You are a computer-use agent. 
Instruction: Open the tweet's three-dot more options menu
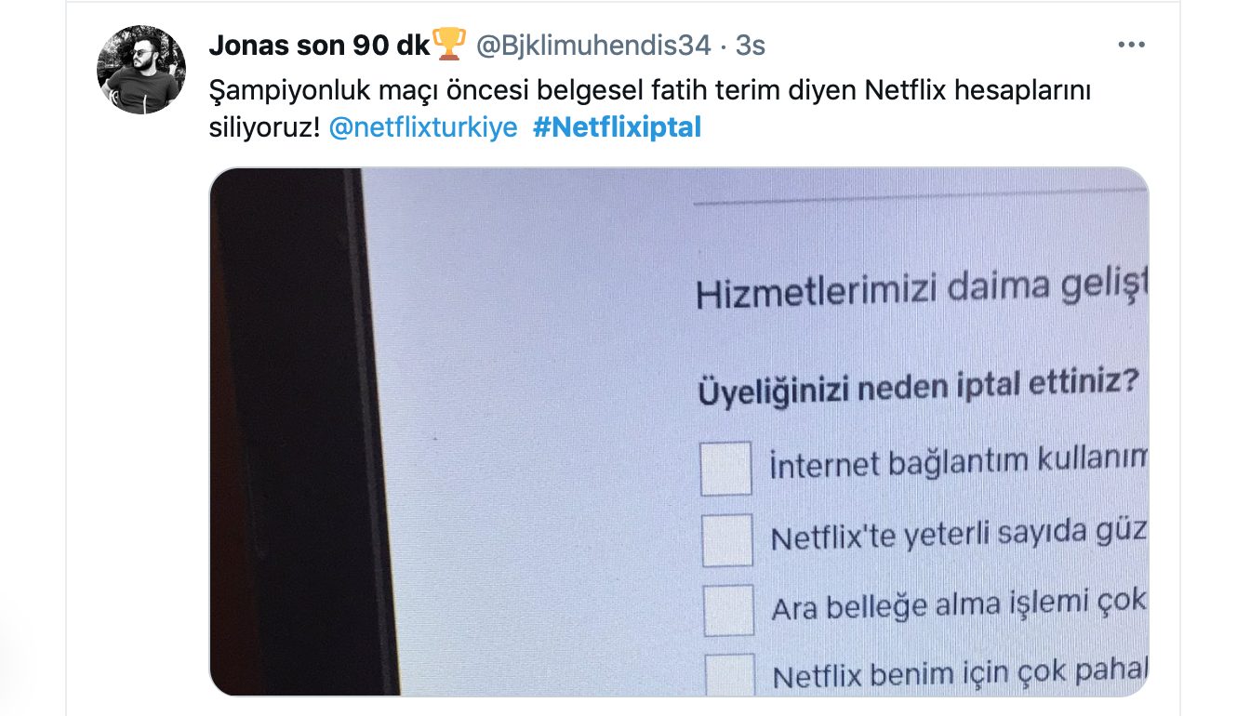(x=1131, y=45)
